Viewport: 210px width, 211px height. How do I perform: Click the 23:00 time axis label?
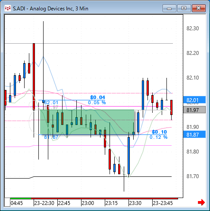coord(88,203)
